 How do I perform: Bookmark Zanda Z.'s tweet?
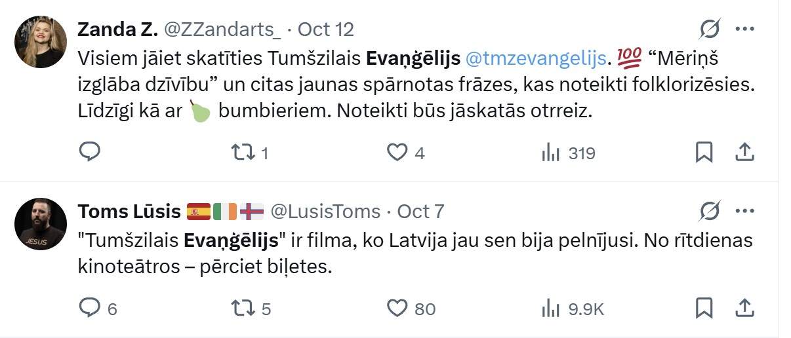click(704, 153)
